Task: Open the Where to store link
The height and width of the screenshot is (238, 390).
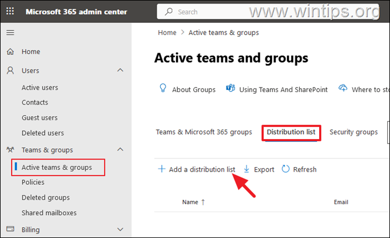Action: tap(371, 89)
